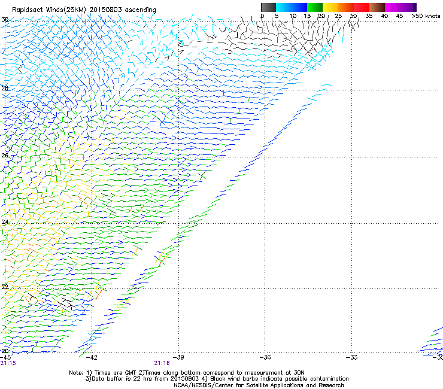Click the 'Note: 1) Times are GMT' line

point(187,373)
